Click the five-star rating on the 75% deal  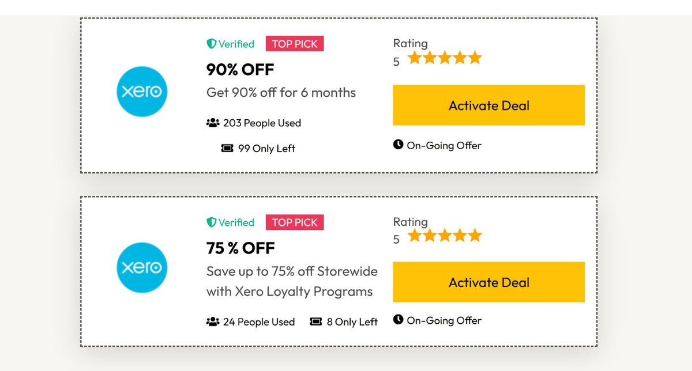click(x=445, y=236)
